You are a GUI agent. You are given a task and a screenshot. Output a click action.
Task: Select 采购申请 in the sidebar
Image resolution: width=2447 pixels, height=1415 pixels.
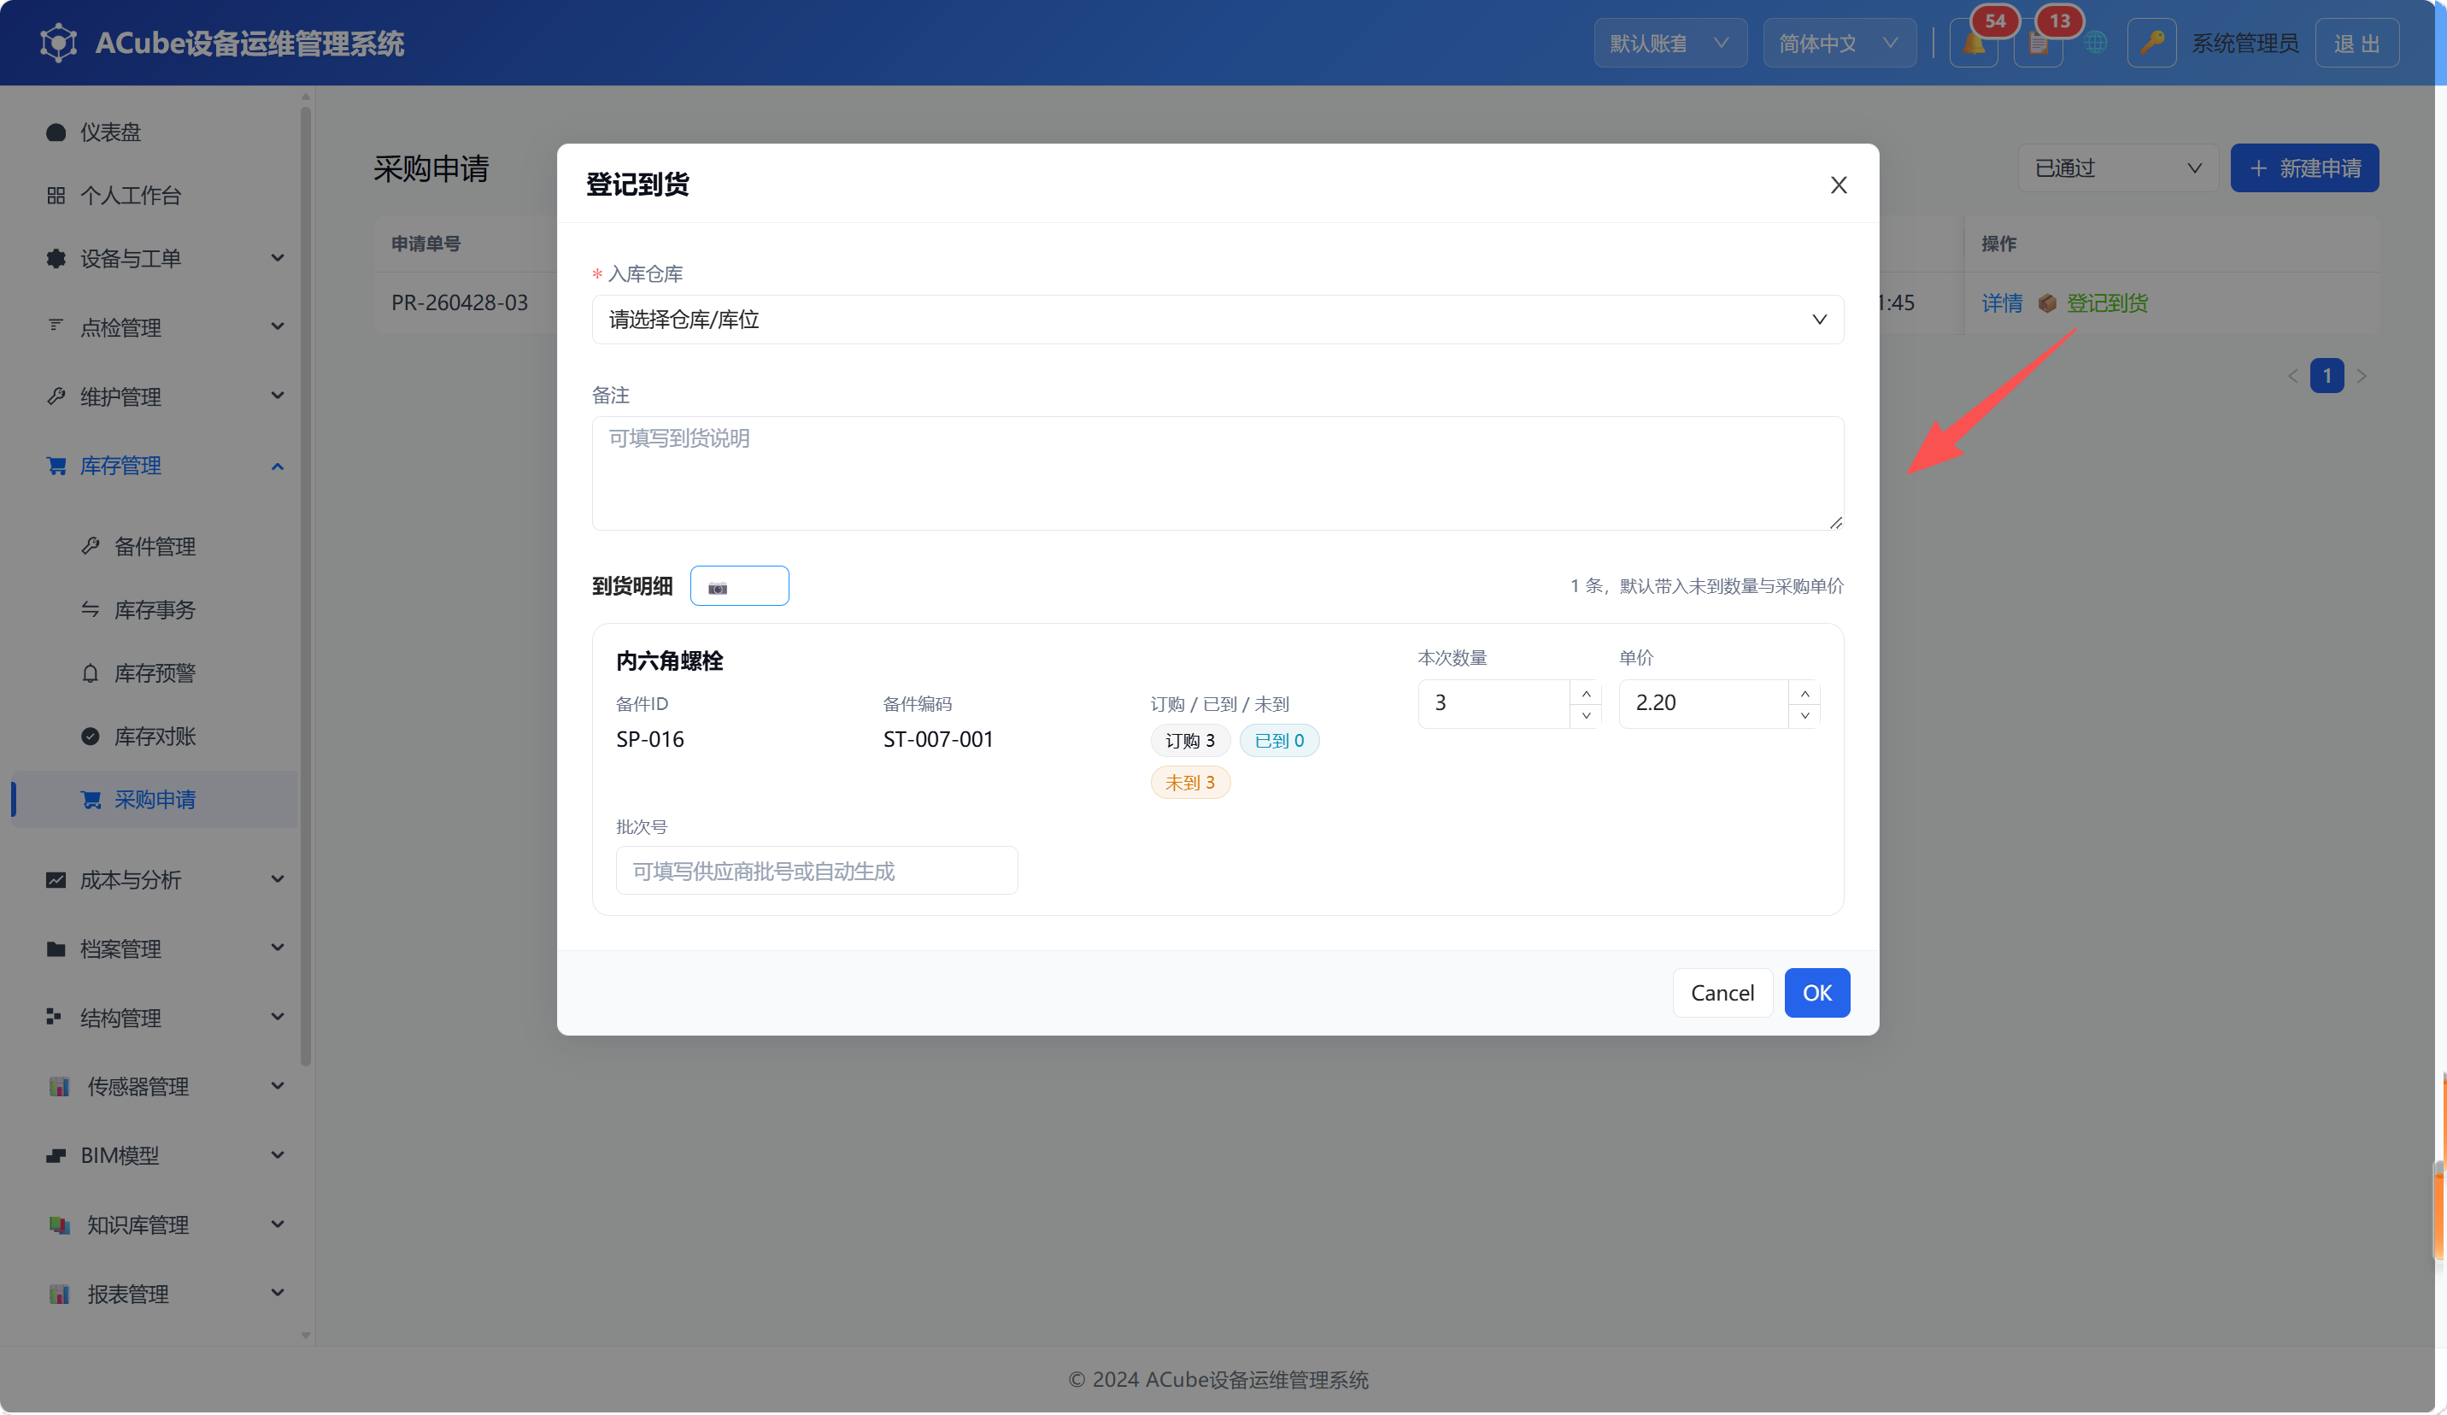pos(156,799)
